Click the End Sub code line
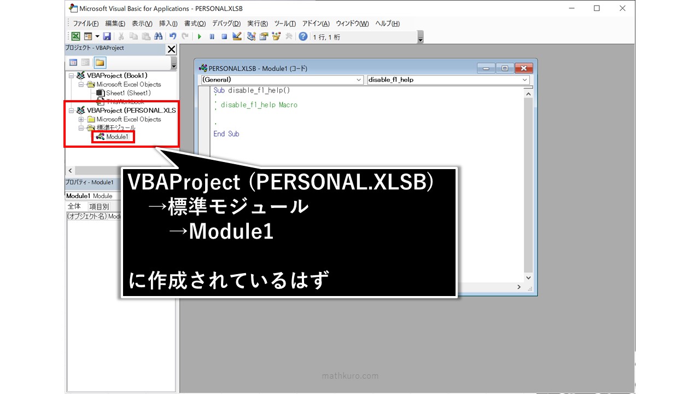 [226, 134]
